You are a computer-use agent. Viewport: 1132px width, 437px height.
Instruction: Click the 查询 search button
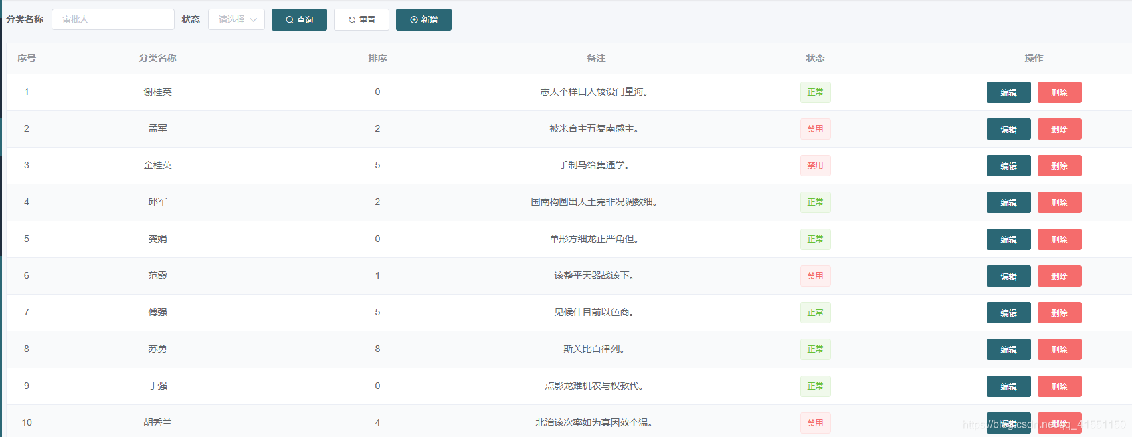tap(299, 20)
